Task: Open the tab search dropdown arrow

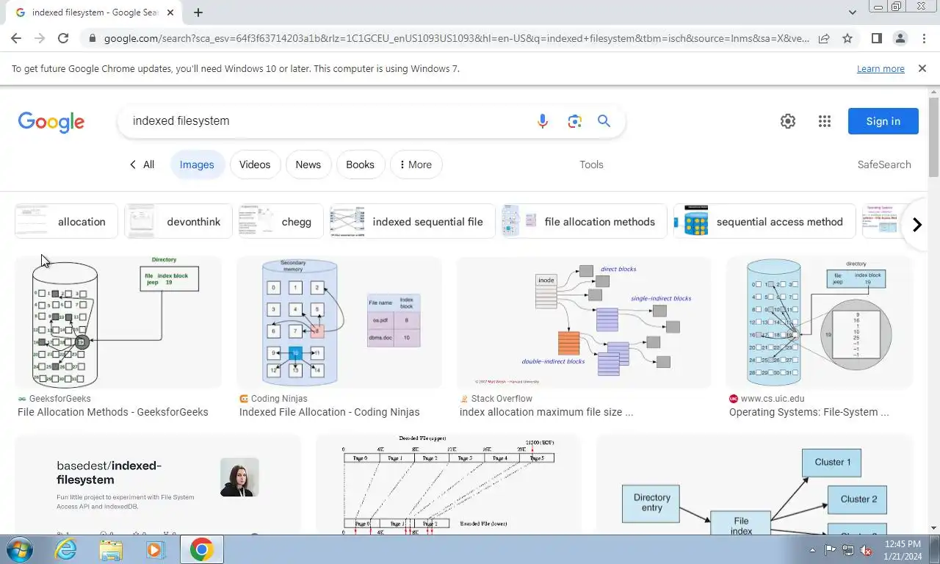Action: (853, 12)
